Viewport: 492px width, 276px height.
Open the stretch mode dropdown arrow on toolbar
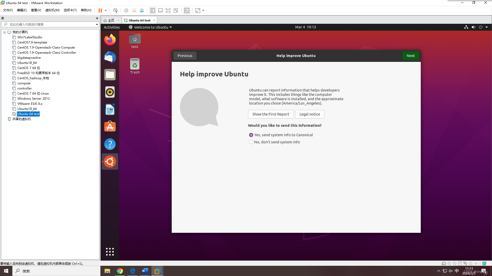click(x=203, y=10)
